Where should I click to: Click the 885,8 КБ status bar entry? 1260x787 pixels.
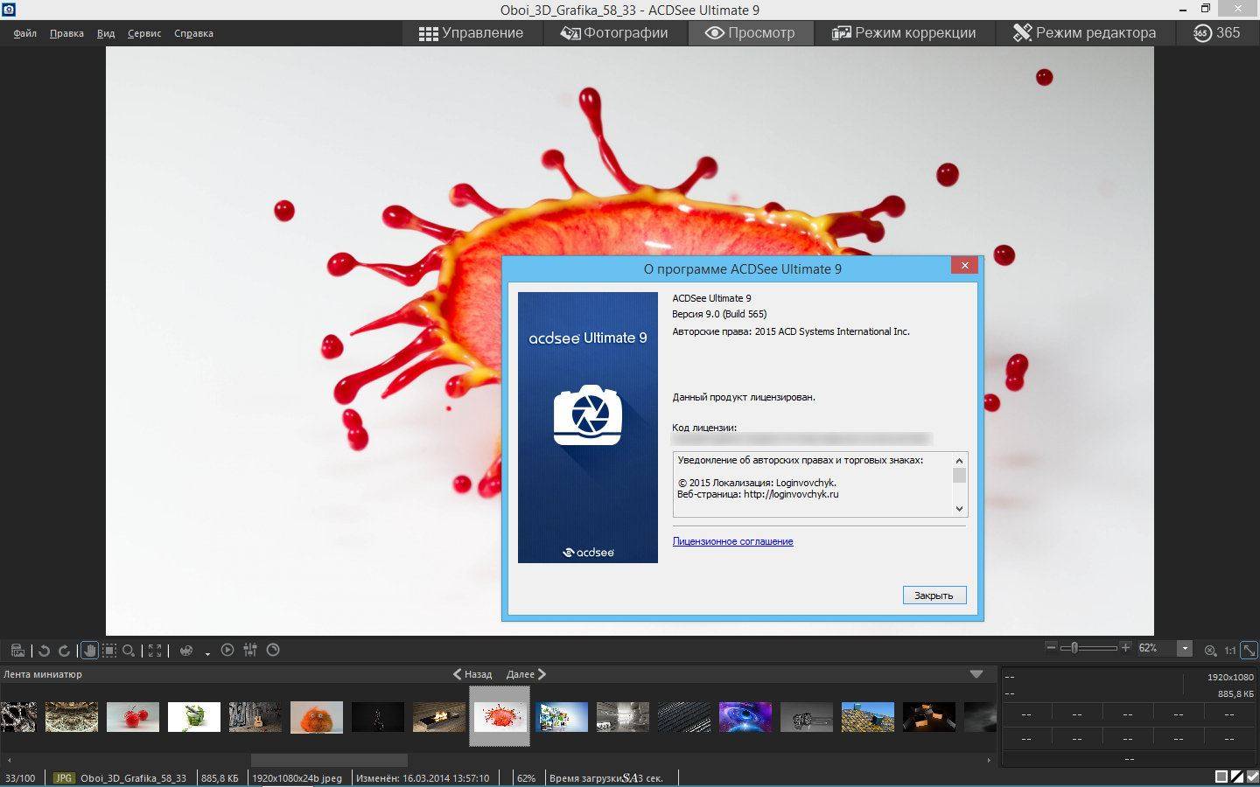click(220, 777)
